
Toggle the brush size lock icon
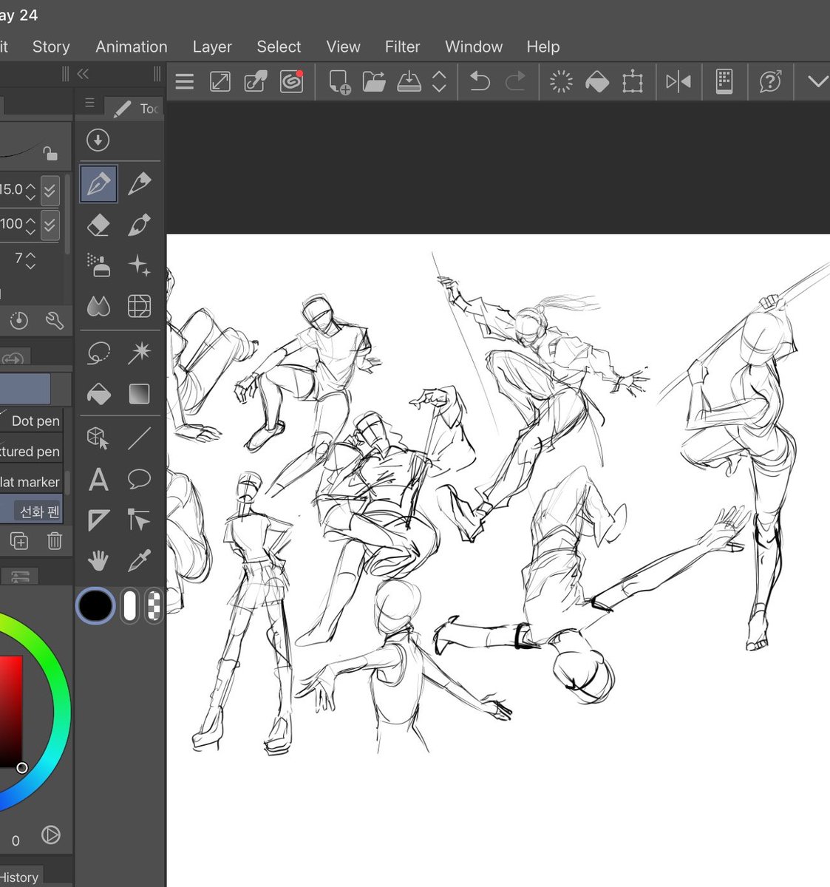click(x=50, y=153)
